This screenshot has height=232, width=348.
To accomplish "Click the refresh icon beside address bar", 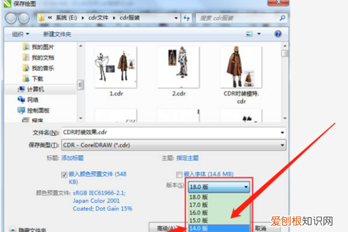I will tap(187, 18).
